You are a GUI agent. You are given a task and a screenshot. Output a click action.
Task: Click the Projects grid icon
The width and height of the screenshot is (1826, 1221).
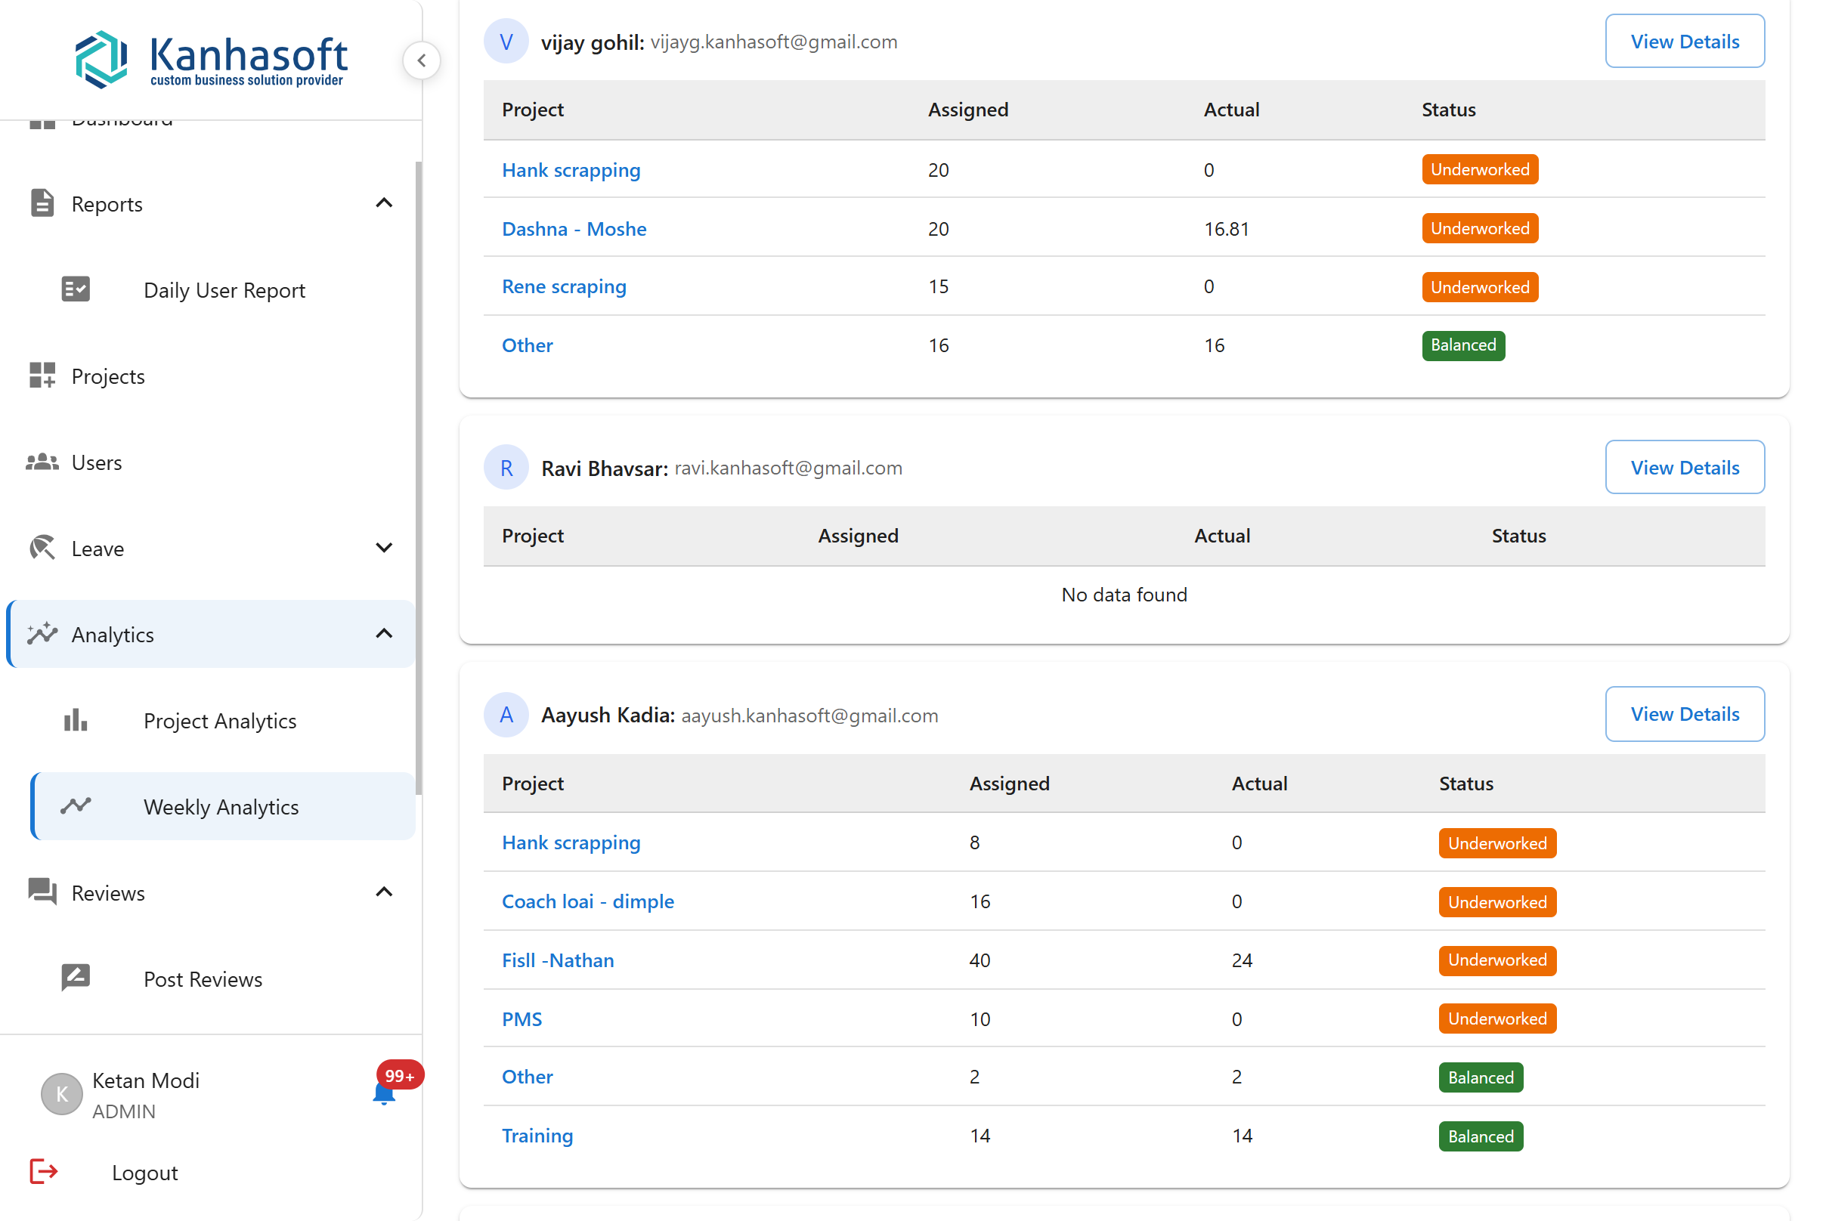[42, 376]
